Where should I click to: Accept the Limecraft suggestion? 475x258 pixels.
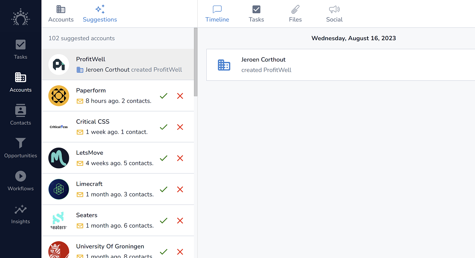point(164,190)
